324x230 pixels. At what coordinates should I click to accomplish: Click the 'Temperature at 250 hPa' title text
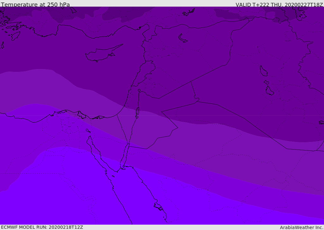pos(35,4)
